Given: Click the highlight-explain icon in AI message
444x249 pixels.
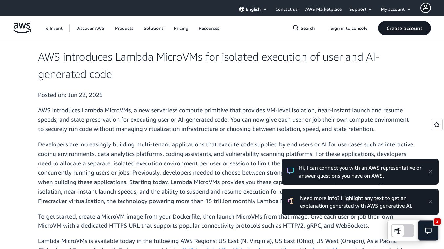Looking at the screenshot, I should 291,201.
